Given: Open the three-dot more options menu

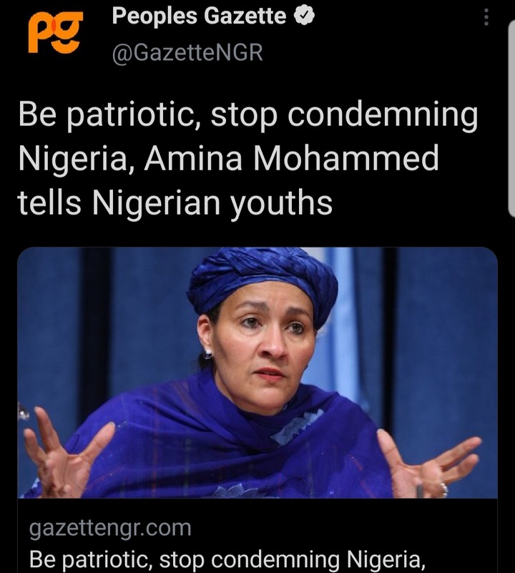Looking at the screenshot, I should [x=486, y=17].
